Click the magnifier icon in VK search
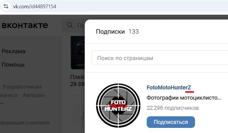This screenshot has height=133, width=228. 70,25
